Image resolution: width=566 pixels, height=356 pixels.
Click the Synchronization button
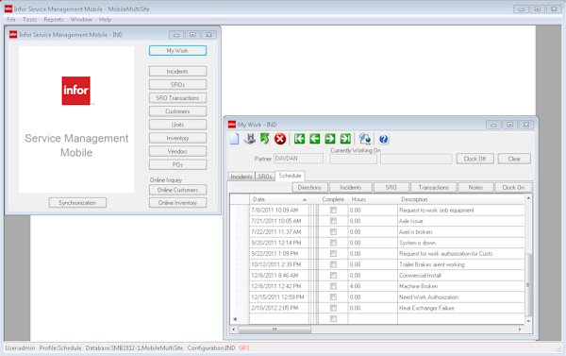[x=77, y=203]
